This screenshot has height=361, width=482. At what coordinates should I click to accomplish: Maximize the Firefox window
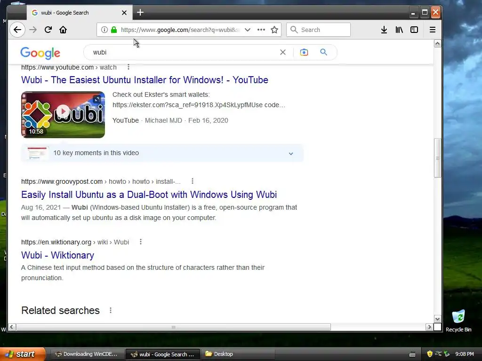(x=425, y=13)
